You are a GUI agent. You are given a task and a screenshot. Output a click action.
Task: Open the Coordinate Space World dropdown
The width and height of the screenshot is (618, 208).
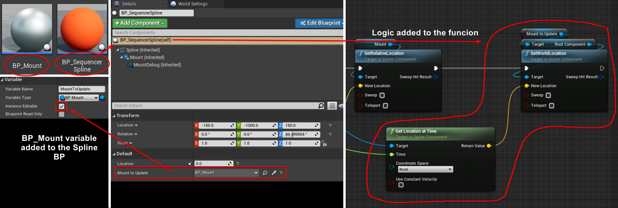coord(425,169)
